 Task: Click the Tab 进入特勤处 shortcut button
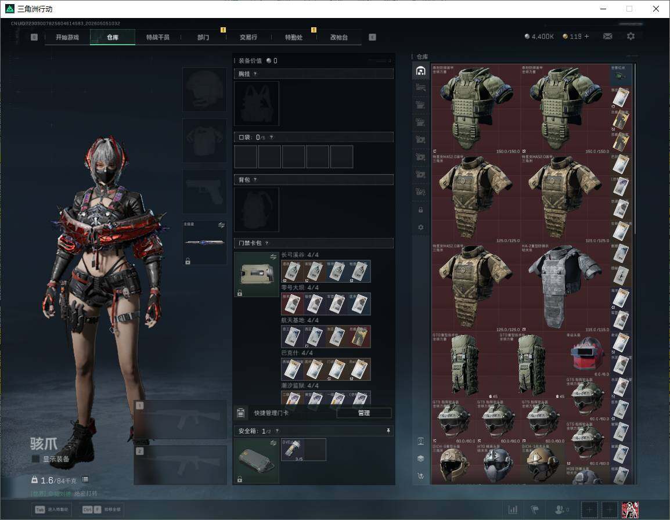pos(51,510)
